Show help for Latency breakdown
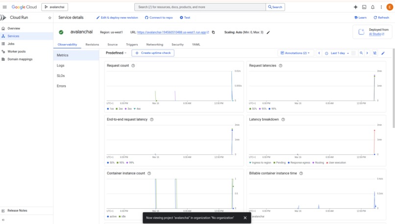 click(283, 120)
